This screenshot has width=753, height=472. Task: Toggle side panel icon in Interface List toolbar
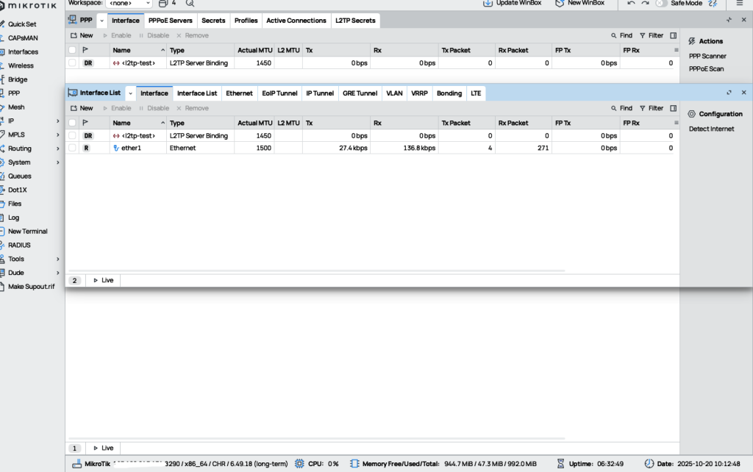click(673, 108)
